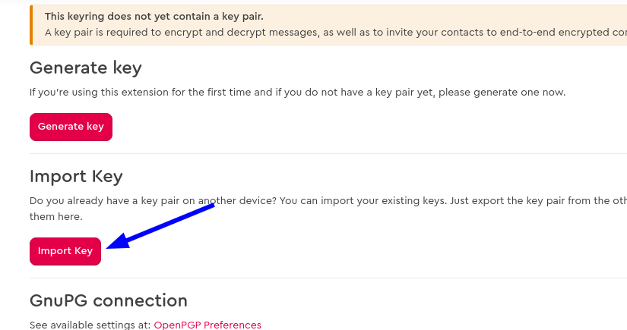Viewport: 627px width, 330px height.
Task: Click the 'them here.' text line
Action: click(x=56, y=217)
